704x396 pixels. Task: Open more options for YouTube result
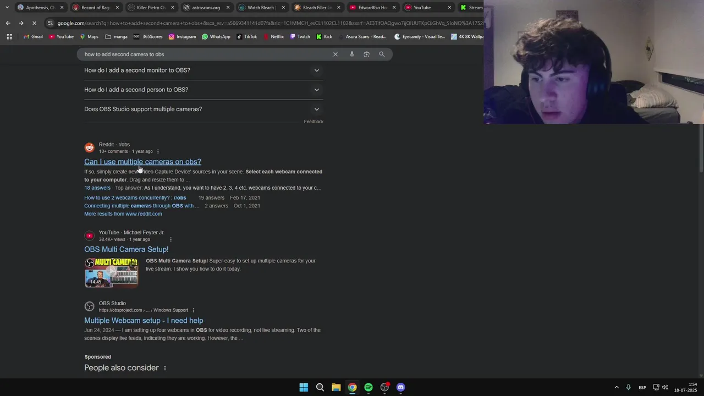click(170, 239)
